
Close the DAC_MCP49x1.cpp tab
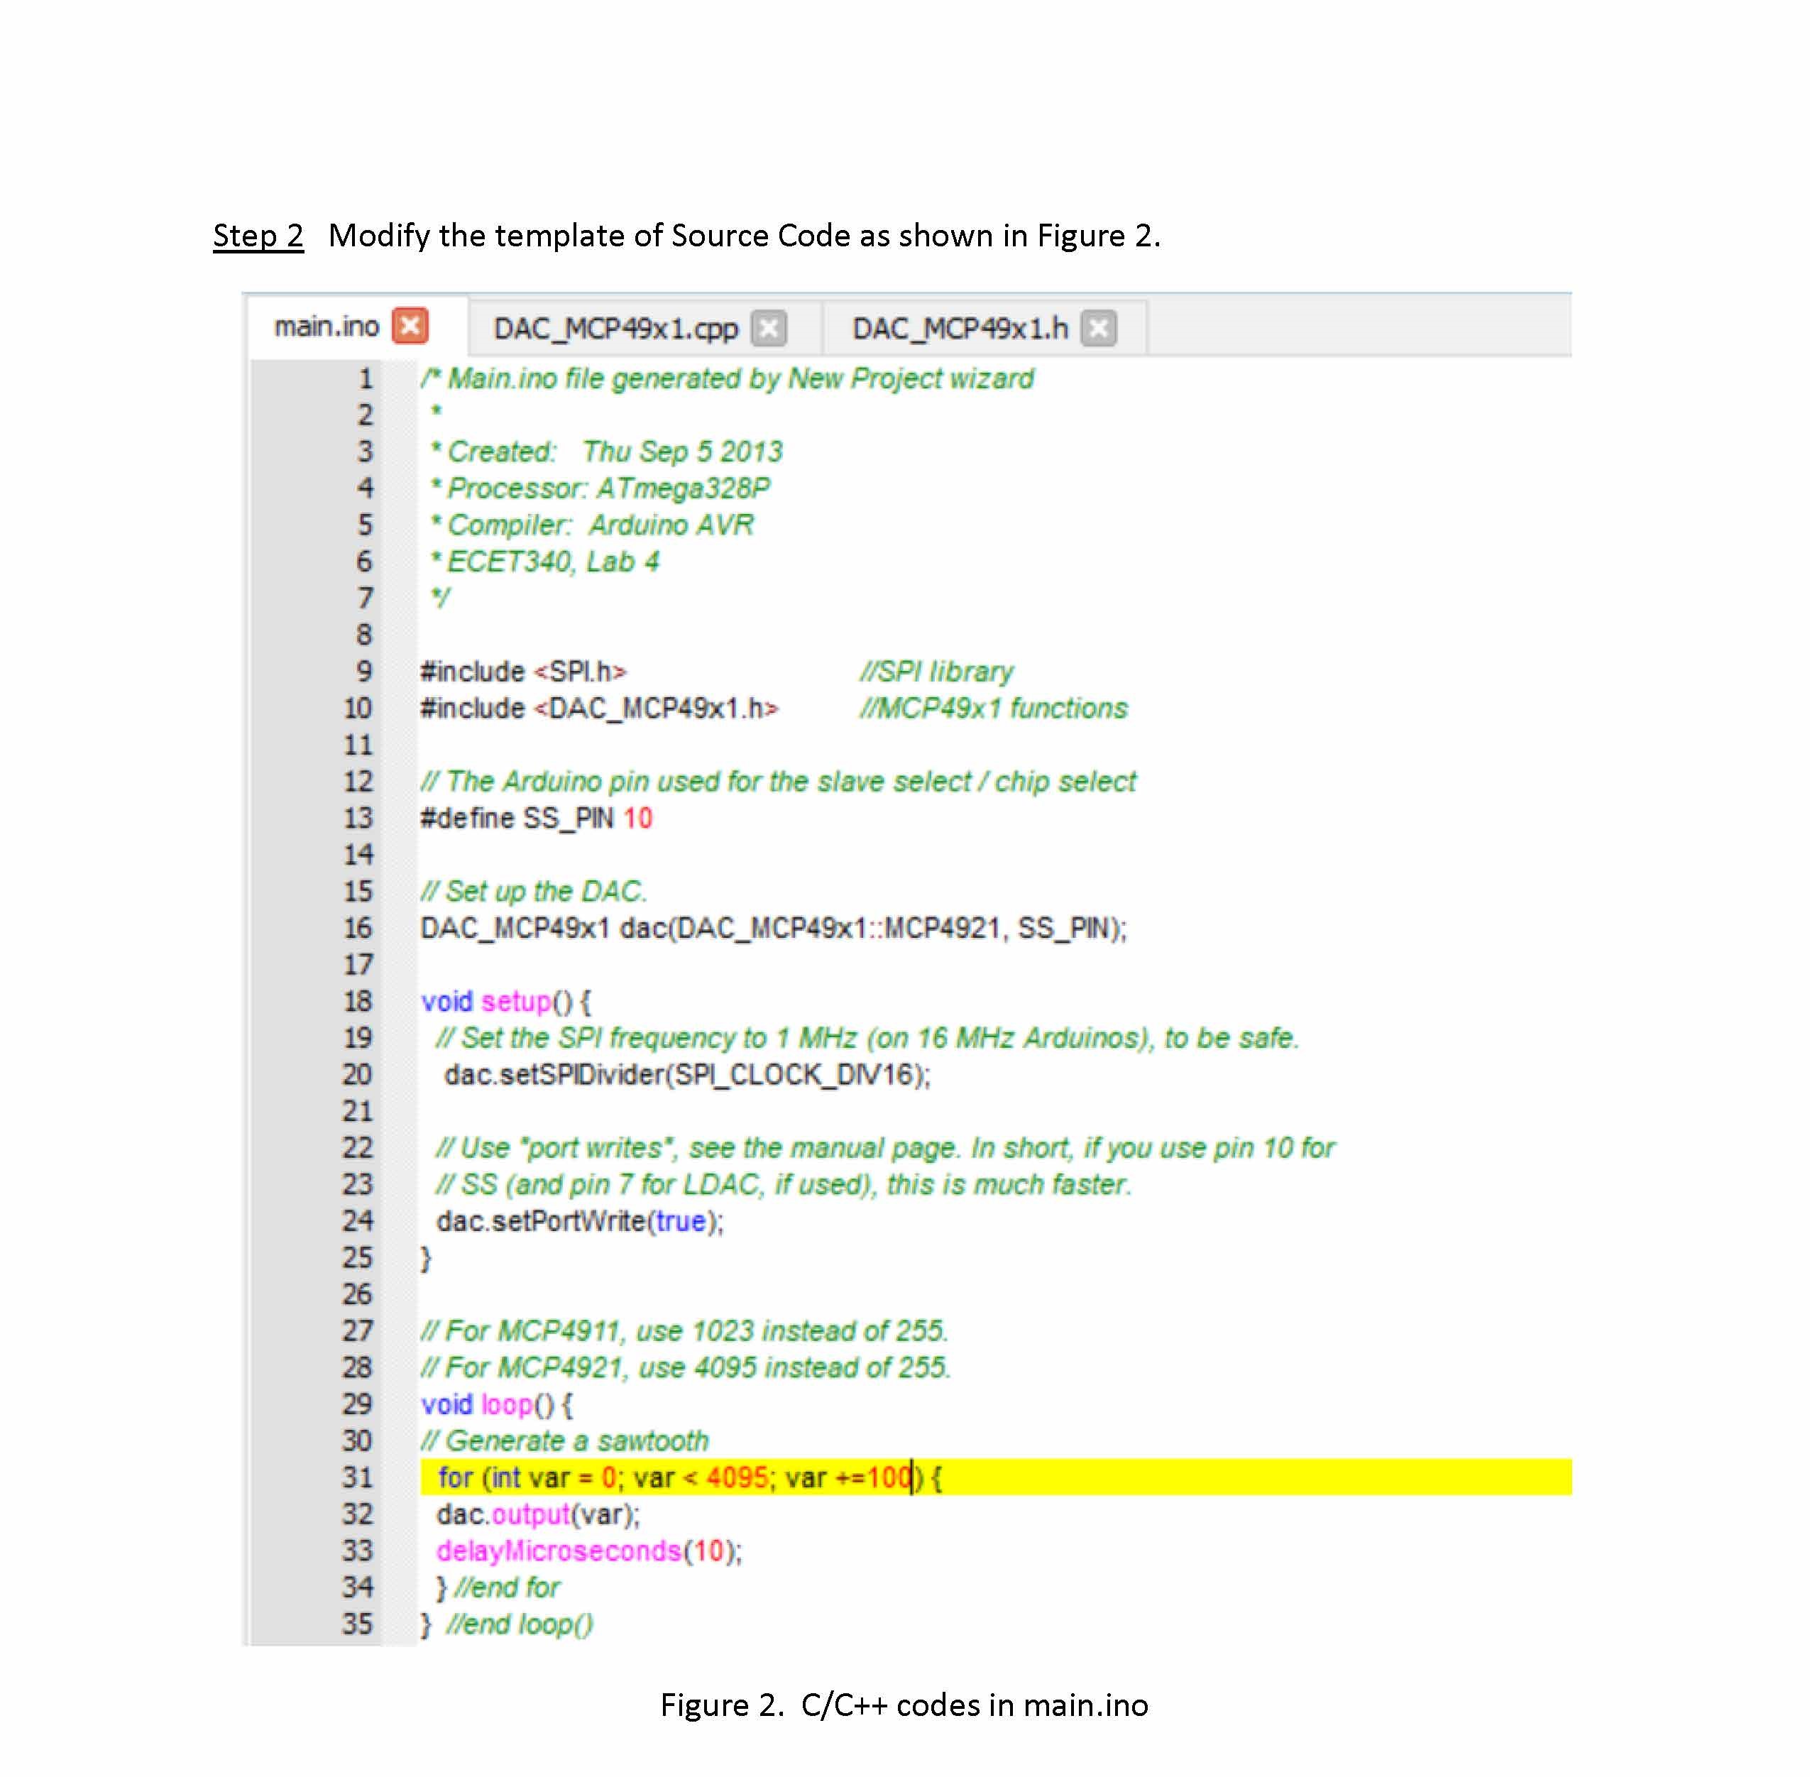[769, 329]
